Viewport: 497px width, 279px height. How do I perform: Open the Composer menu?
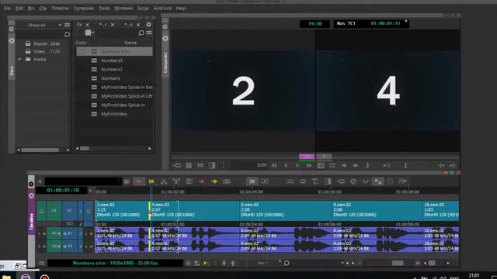[84, 9]
